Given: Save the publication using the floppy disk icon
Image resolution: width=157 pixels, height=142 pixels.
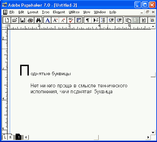Looking at the screenshot, I should (x=23, y=20).
